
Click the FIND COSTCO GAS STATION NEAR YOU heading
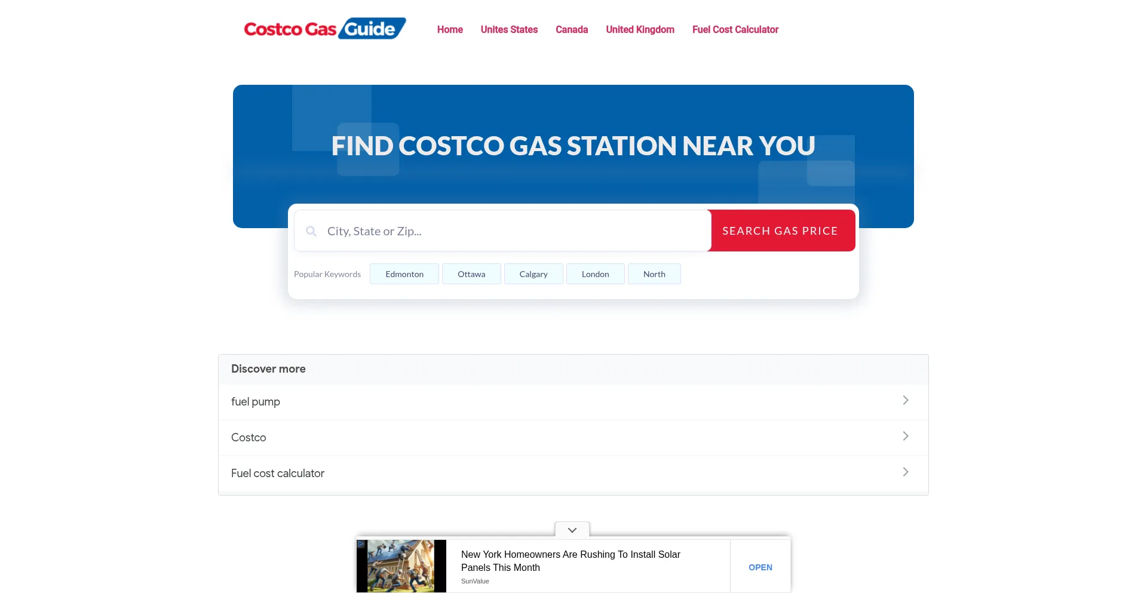573,146
